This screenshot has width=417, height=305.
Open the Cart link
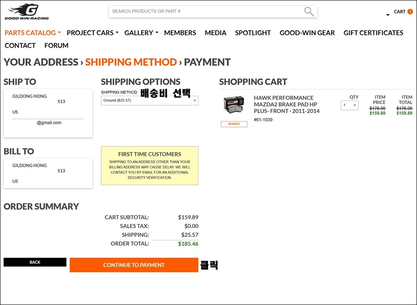click(400, 12)
